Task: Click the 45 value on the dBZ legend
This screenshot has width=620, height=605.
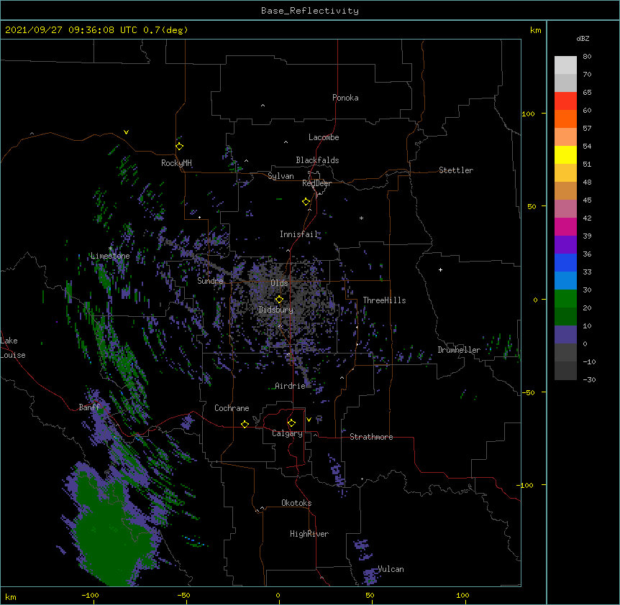Action: (587, 200)
